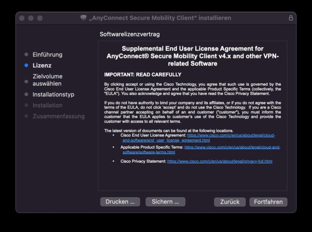Screen dimensions: 312x232
Task: Print the license via Drucken button
Action: click(x=120, y=202)
